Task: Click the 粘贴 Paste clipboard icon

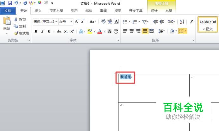Action: 7,21
